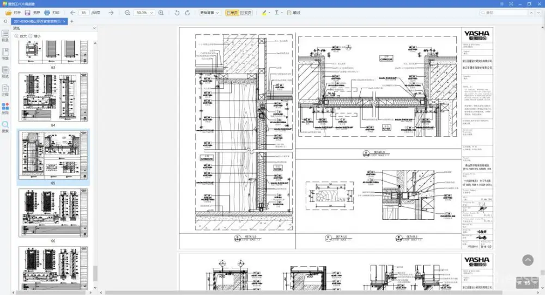This screenshot has width=545, height=295.
Task: Open the highlighter color dropdown arrow
Action: (269, 12)
